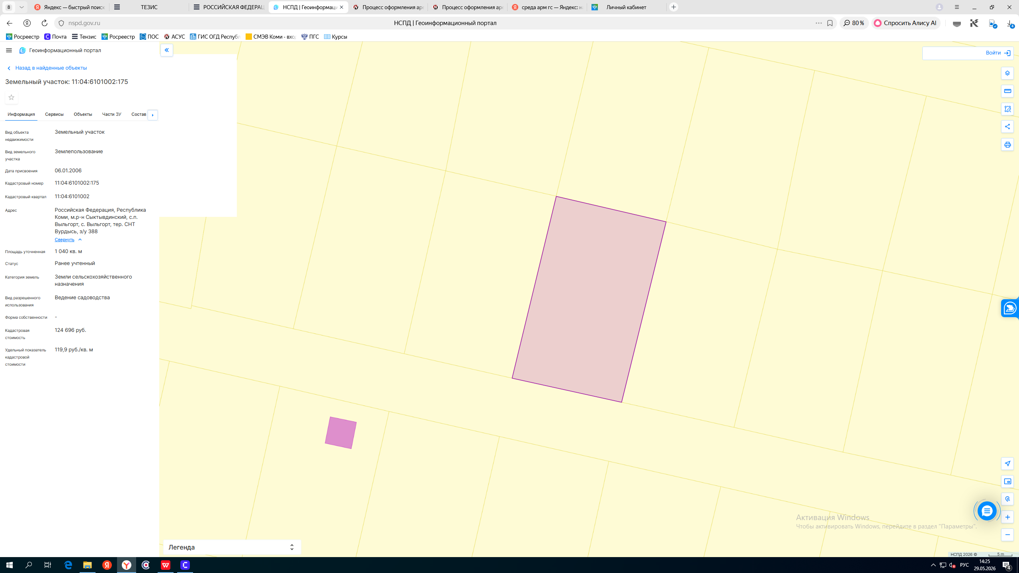The height and width of the screenshot is (573, 1019).
Task: Click the Geoportal logo icon
Action: point(23,51)
